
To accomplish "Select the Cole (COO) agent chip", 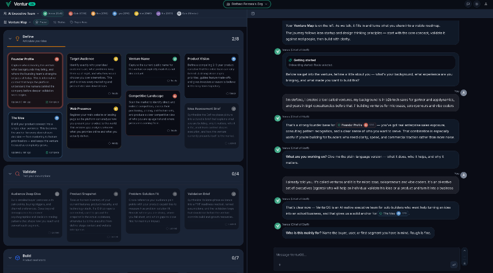I will click(78, 14).
